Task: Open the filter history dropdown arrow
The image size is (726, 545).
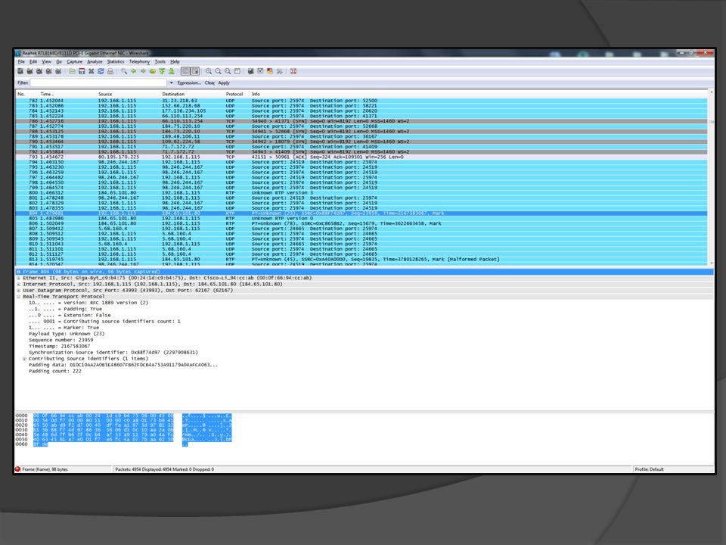Action: 172,83
